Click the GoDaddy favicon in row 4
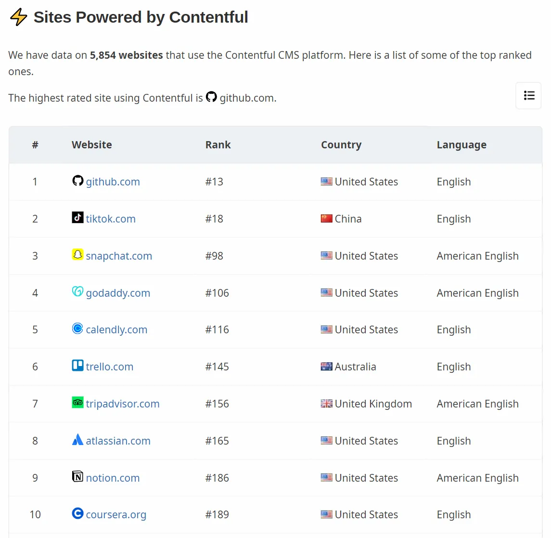The height and width of the screenshot is (538, 551). tap(77, 291)
